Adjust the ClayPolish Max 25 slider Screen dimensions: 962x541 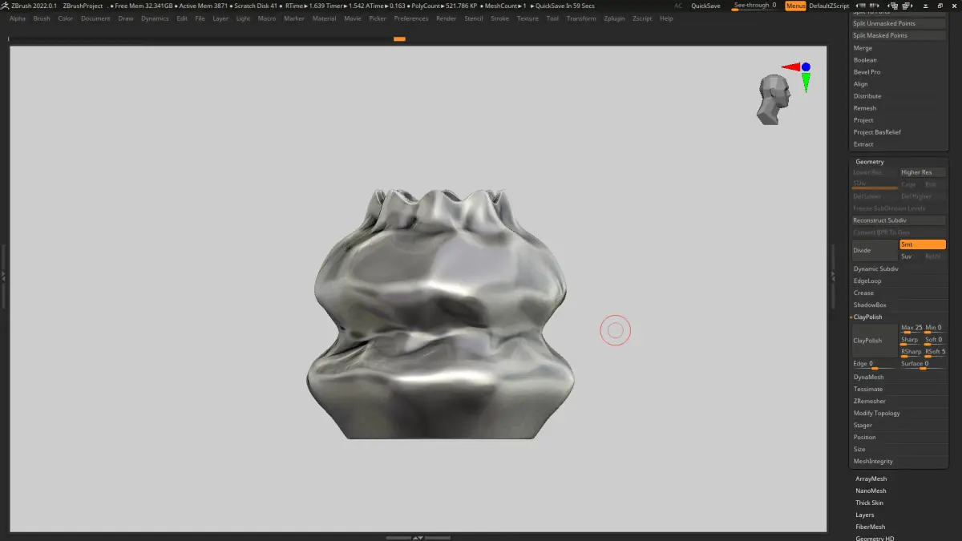911,329
